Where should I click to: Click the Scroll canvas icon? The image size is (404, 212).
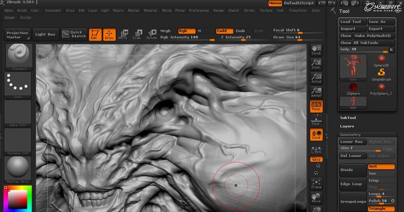[316, 50]
